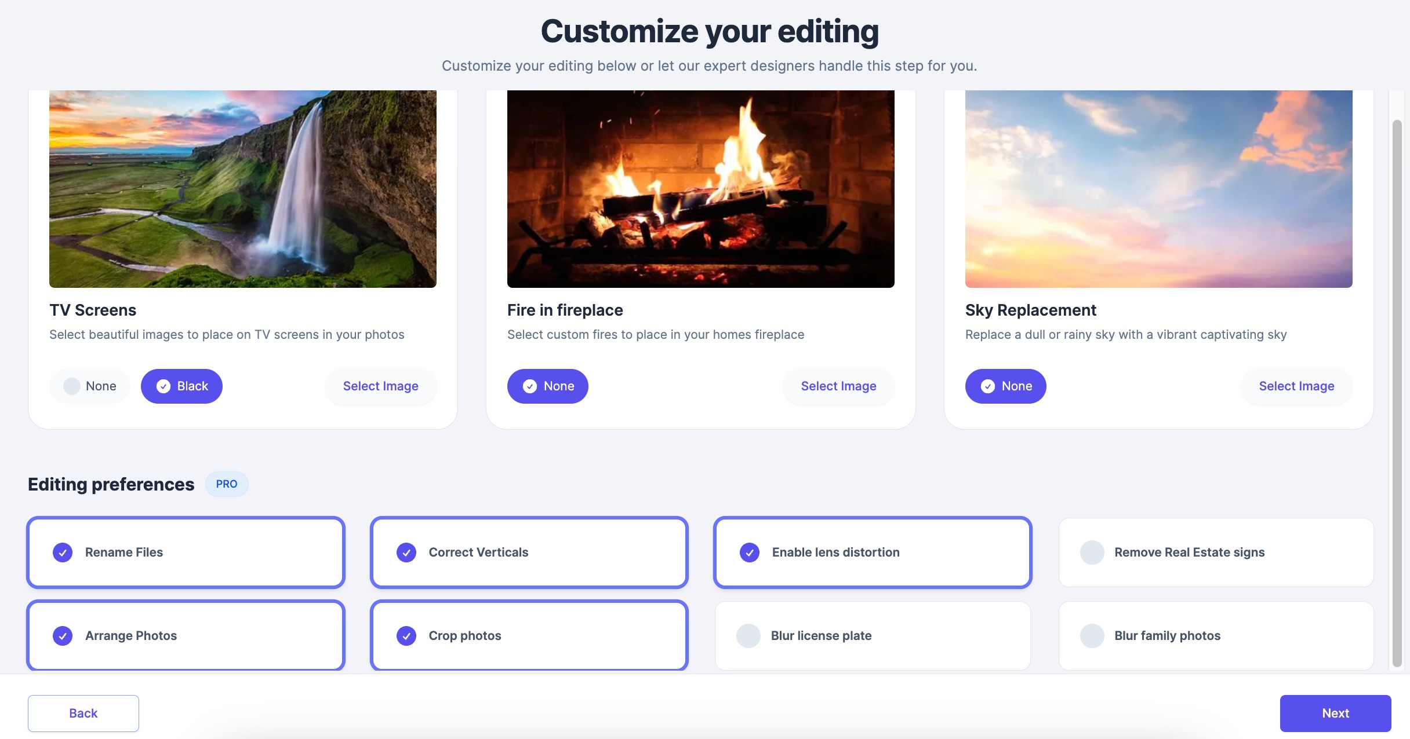
Task: Click the 'Sky Replacement' heading
Action: (x=1031, y=310)
